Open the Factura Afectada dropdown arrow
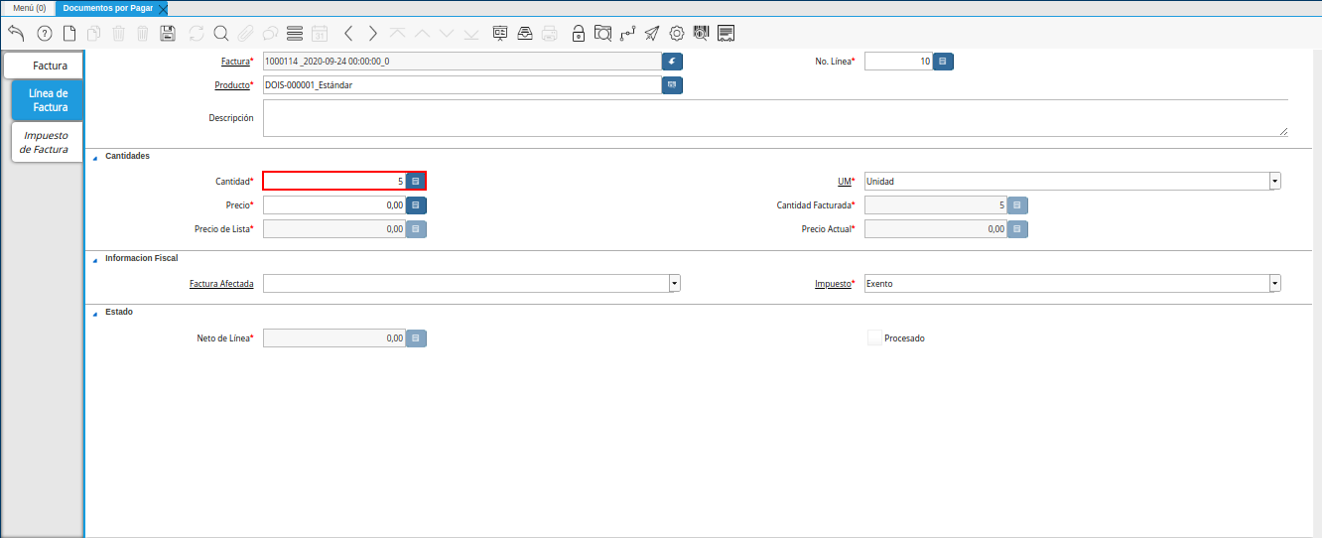The height and width of the screenshot is (538, 1322). [x=675, y=283]
